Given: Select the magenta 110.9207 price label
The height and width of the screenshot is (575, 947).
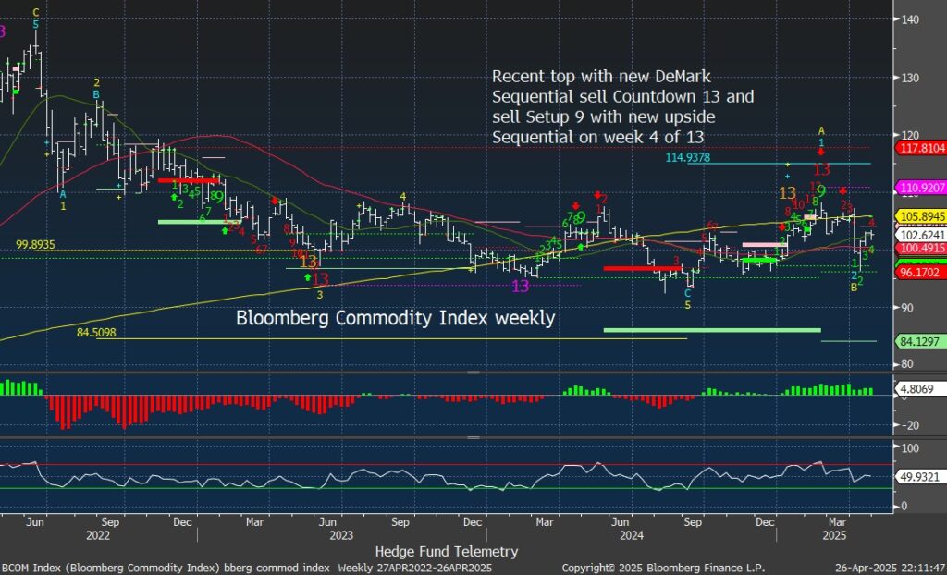Looking at the screenshot, I should pos(923,188).
